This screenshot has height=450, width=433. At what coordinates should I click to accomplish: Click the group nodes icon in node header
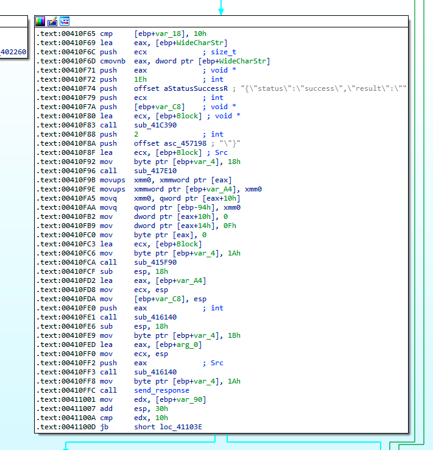64,21
